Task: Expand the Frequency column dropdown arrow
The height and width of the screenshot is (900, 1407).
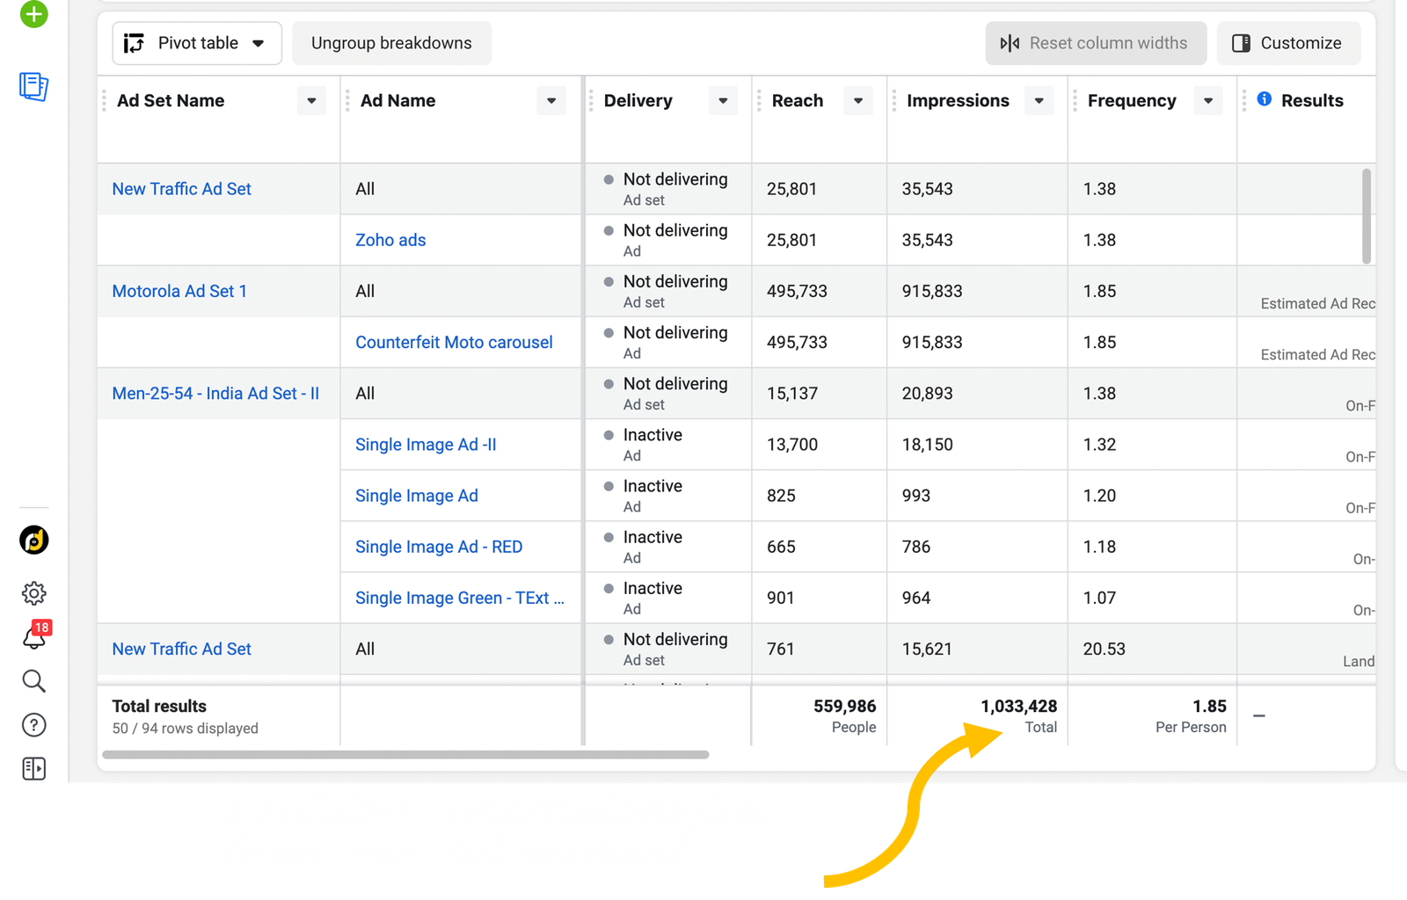Action: [1208, 101]
